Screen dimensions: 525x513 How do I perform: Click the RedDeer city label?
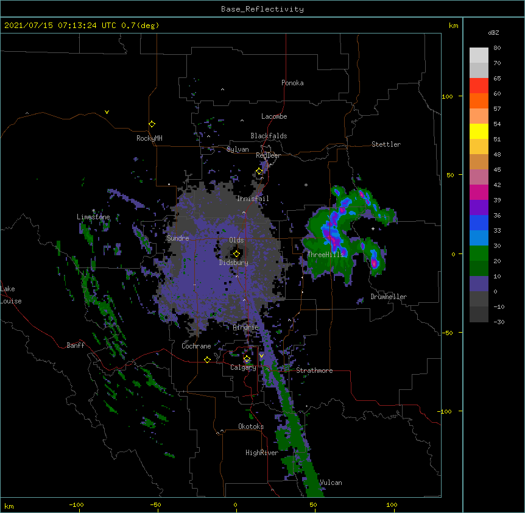(x=268, y=155)
